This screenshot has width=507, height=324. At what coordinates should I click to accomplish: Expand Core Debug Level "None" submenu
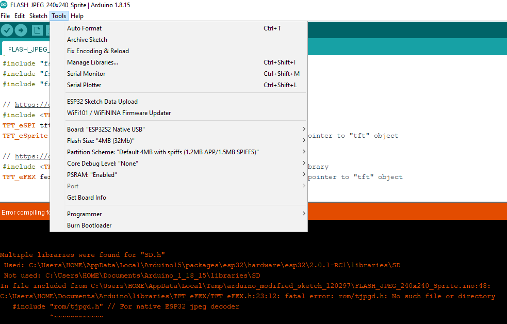pyautogui.click(x=178, y=163)
